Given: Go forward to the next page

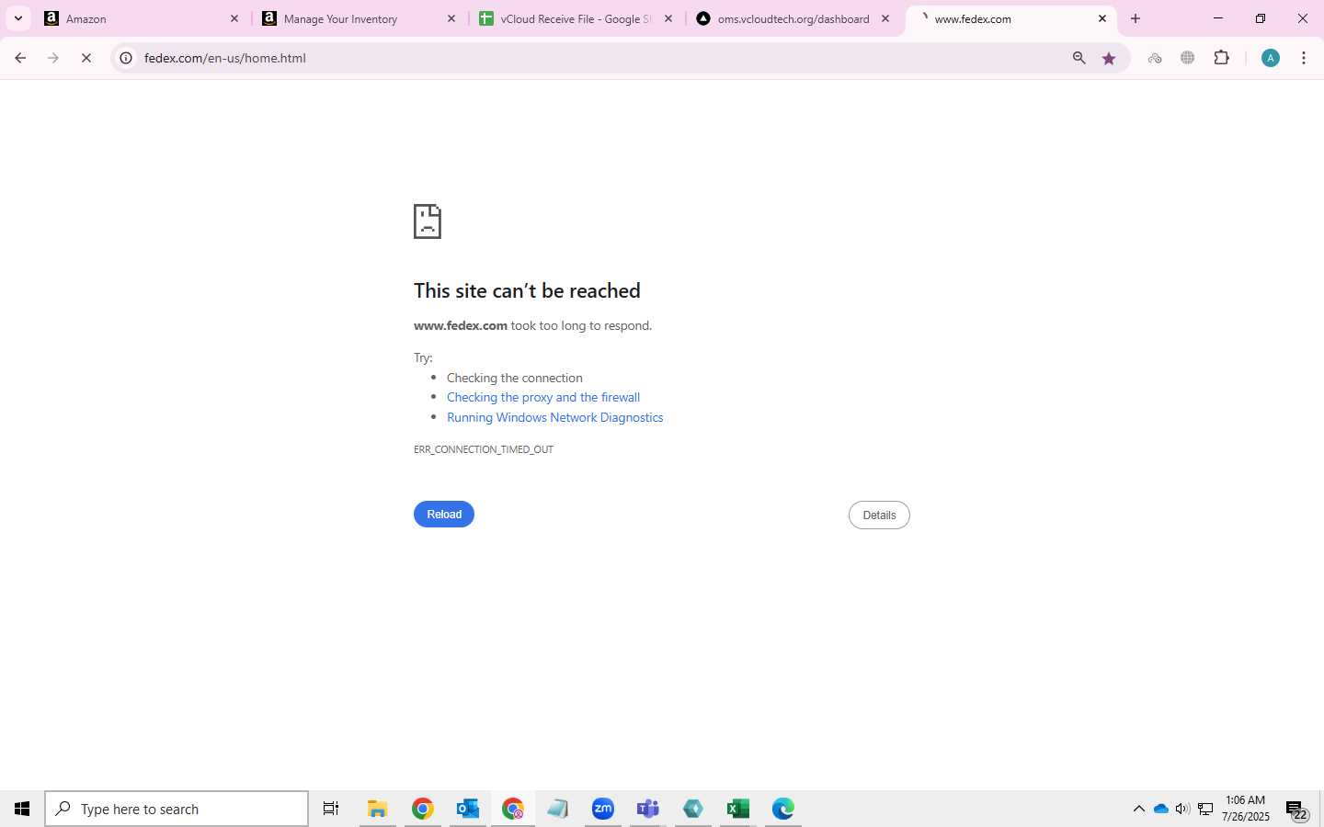Looking at the screenshot, I should 53,58.
